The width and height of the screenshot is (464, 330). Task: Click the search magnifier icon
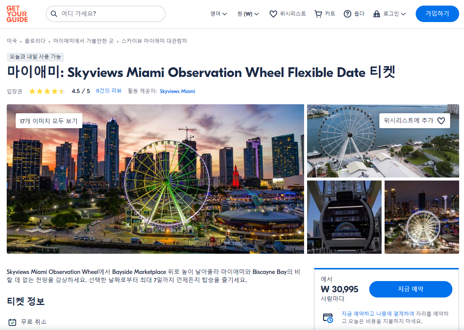coord(54,14)
